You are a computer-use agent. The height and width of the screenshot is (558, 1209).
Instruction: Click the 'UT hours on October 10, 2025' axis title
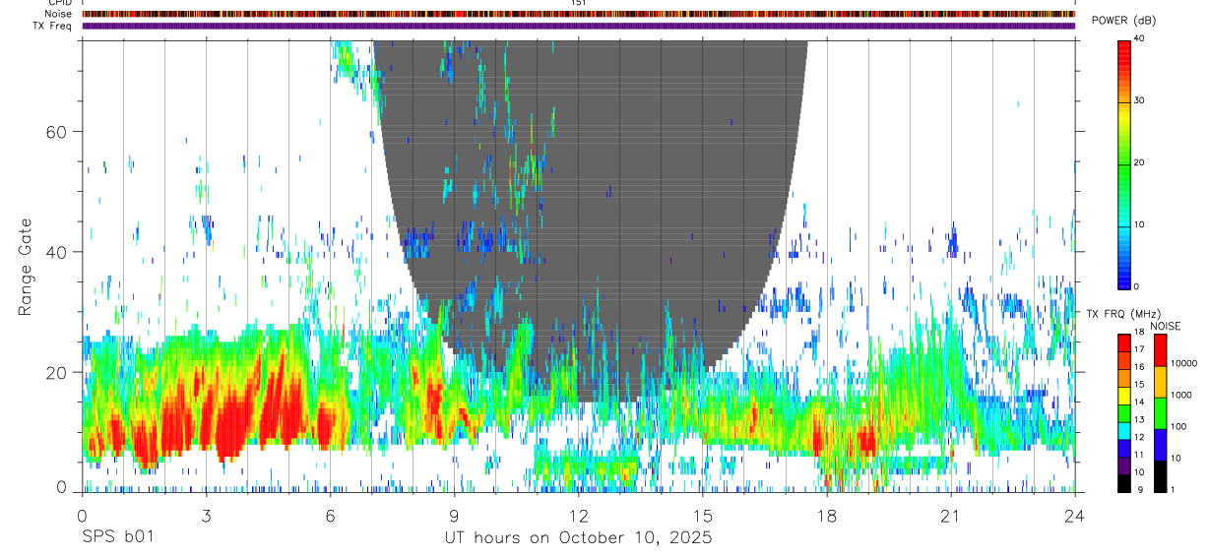(577, 537)
